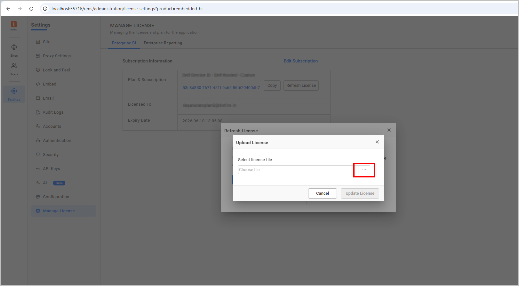519x286 pixels.
Task: Click the API Keys key icon
Action: pos(38,168)
